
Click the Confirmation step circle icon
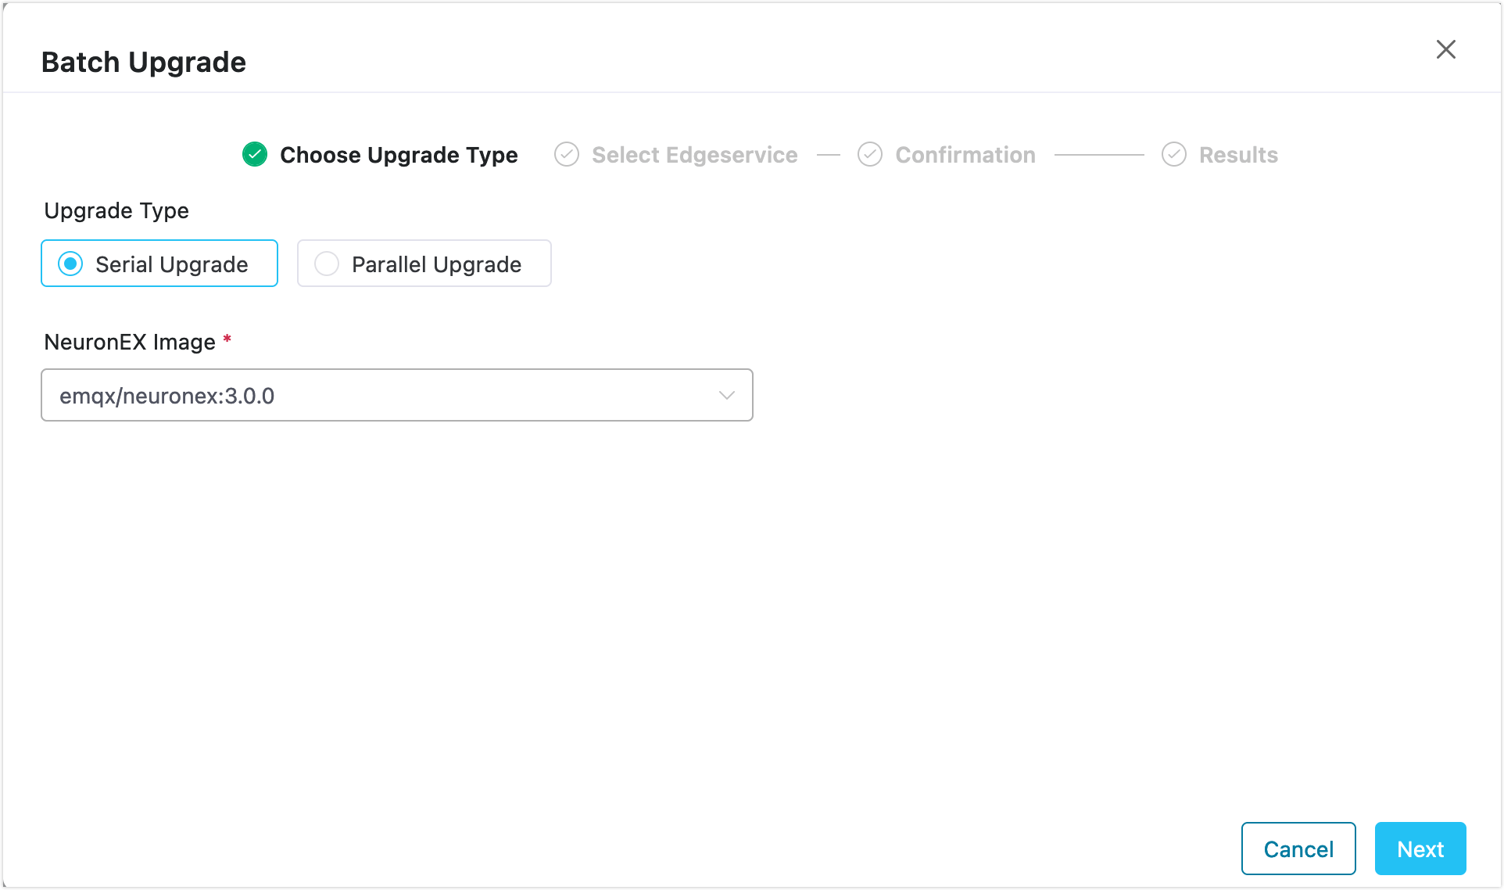point(870,155)
